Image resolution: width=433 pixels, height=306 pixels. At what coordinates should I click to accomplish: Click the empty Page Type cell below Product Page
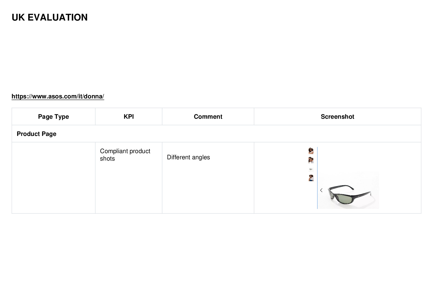[53, 178]
